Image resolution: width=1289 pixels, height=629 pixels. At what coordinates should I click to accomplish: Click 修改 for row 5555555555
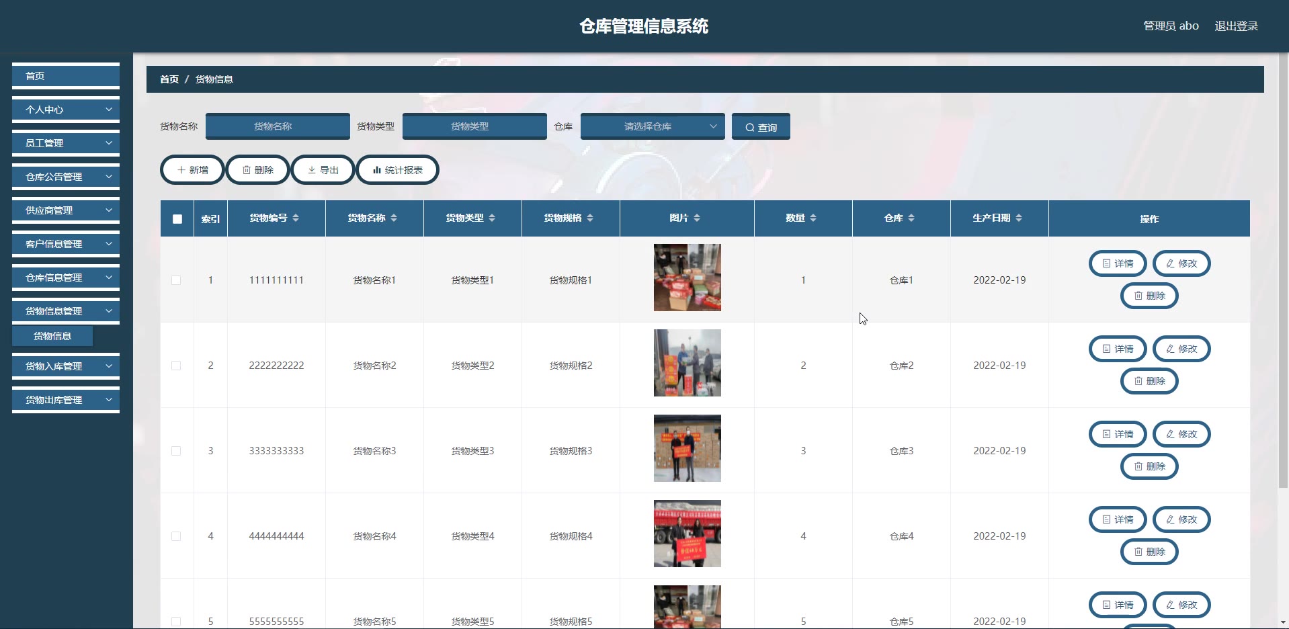[1181, 605]
